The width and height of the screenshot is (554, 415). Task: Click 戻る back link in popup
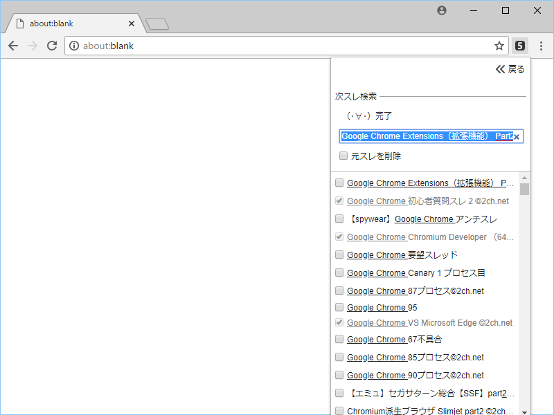[x=510, y=69]
